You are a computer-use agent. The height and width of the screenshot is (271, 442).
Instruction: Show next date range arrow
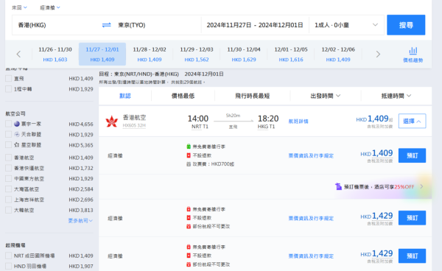click(378, 54)
